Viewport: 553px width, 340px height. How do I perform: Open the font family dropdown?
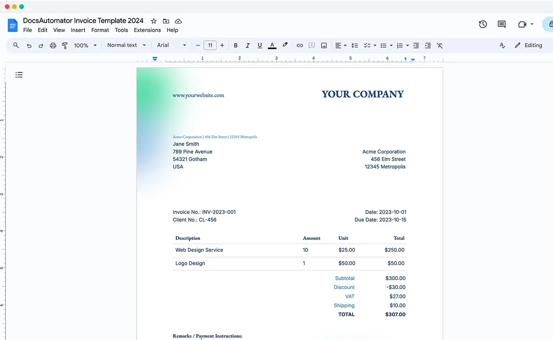click(171, 45)
